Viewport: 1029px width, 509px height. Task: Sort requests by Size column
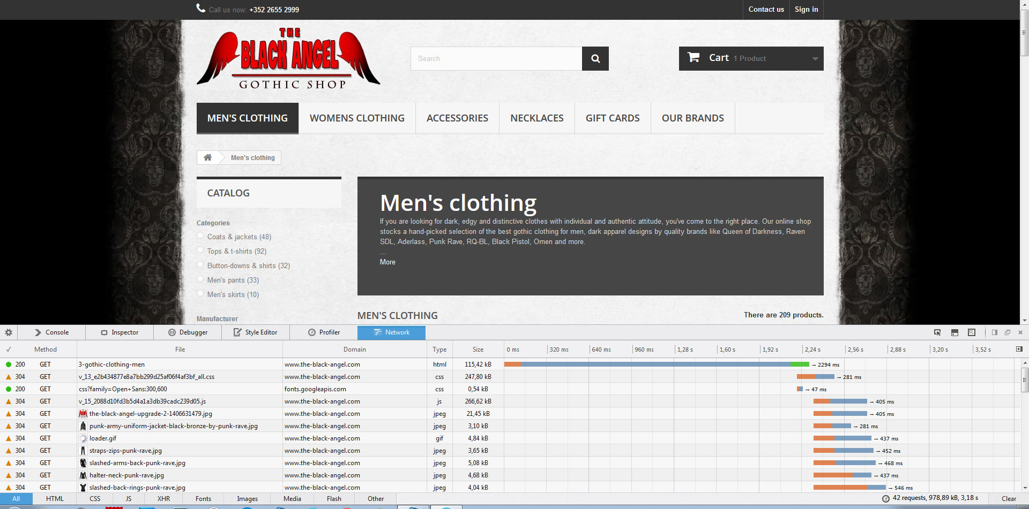coord(478,350)
